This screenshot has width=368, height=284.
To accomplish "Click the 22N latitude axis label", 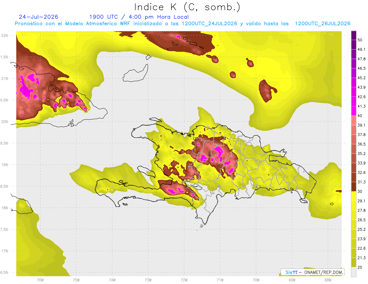I will tap(5, 36).
